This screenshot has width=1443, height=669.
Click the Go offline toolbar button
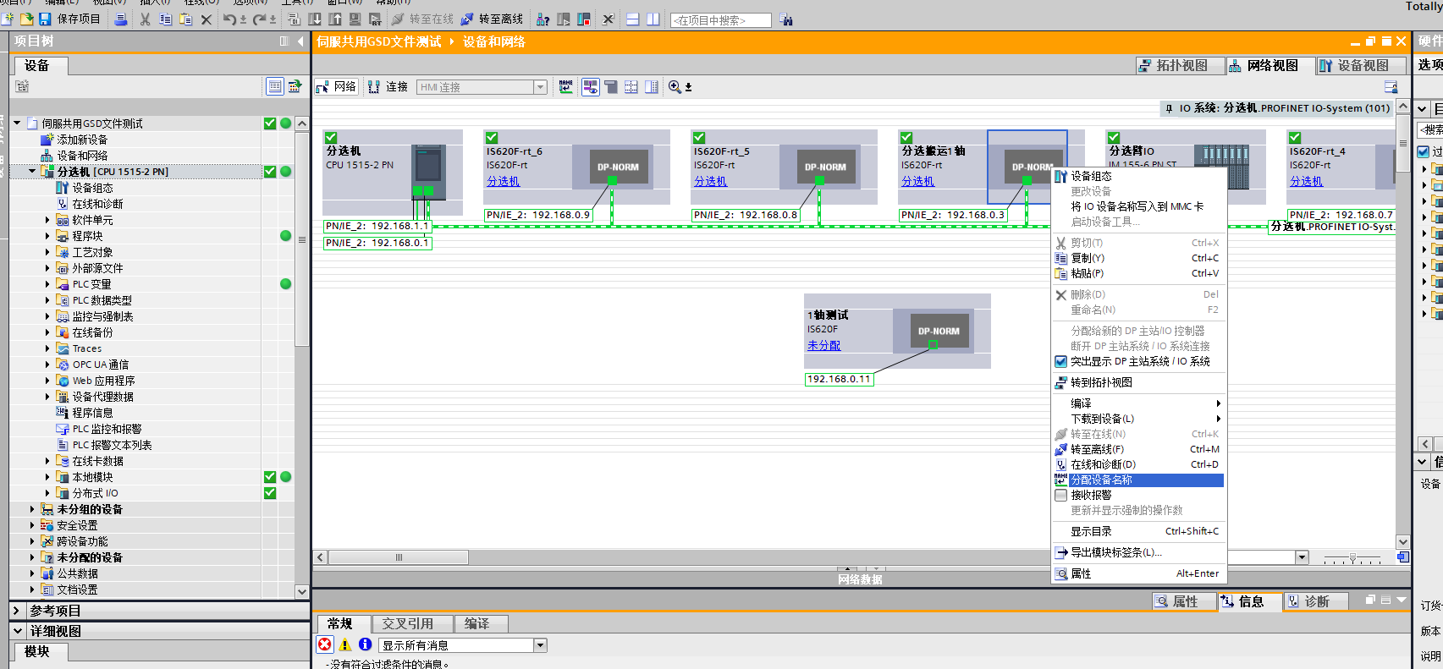492,19
